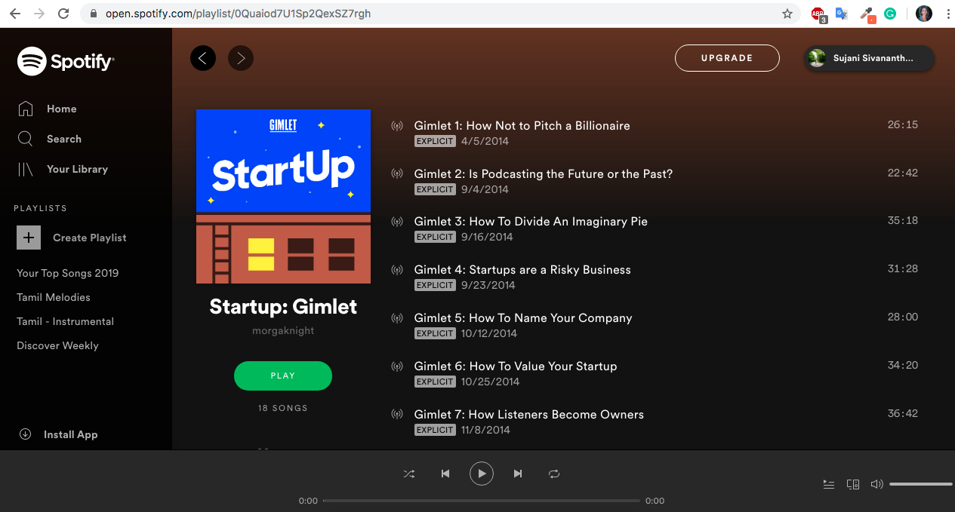955x512 pixels.
Task: Click the play button in player bar
Action: [x=482, y=474]
